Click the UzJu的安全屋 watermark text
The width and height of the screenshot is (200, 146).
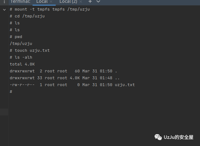[178, 137]
